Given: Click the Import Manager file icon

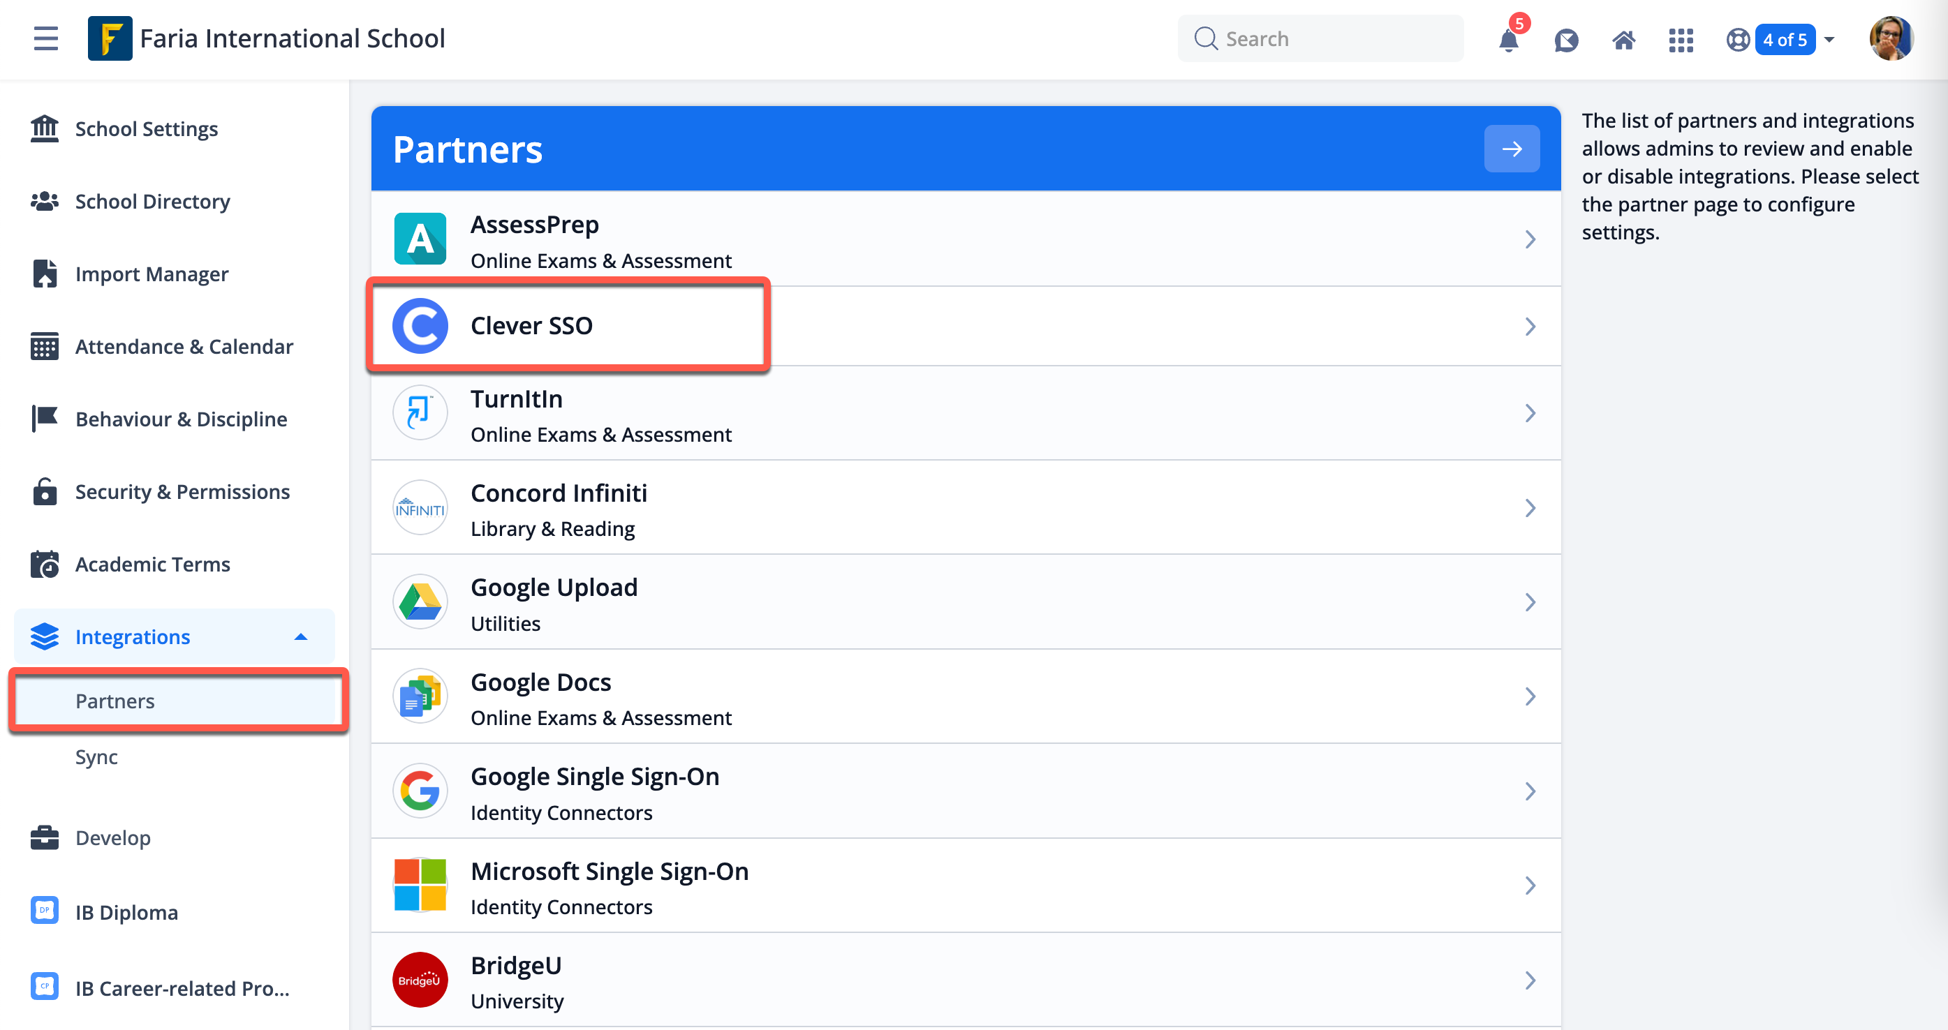Looking at the screenshot, I should point(45,274).
